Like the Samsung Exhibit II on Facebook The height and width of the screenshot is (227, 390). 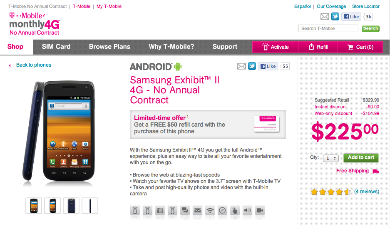(x=268, y=66)
